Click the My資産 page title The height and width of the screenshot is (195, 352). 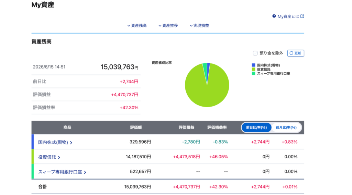coord(43,5)
